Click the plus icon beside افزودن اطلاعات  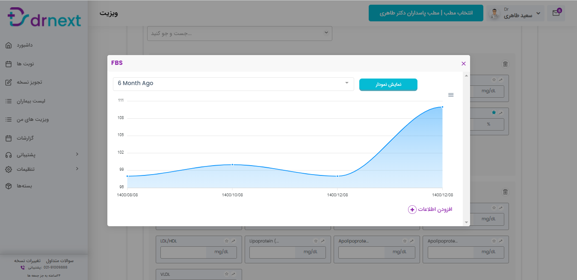point(412,210)
